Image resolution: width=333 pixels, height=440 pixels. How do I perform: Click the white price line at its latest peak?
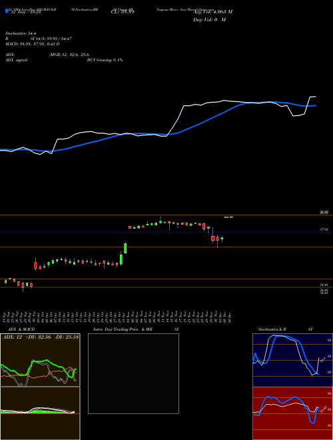point(313,97)
